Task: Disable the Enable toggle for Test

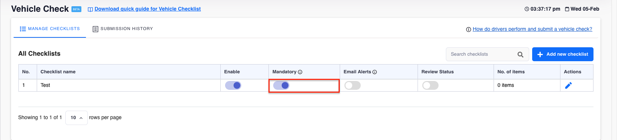Action: point(233,85)
